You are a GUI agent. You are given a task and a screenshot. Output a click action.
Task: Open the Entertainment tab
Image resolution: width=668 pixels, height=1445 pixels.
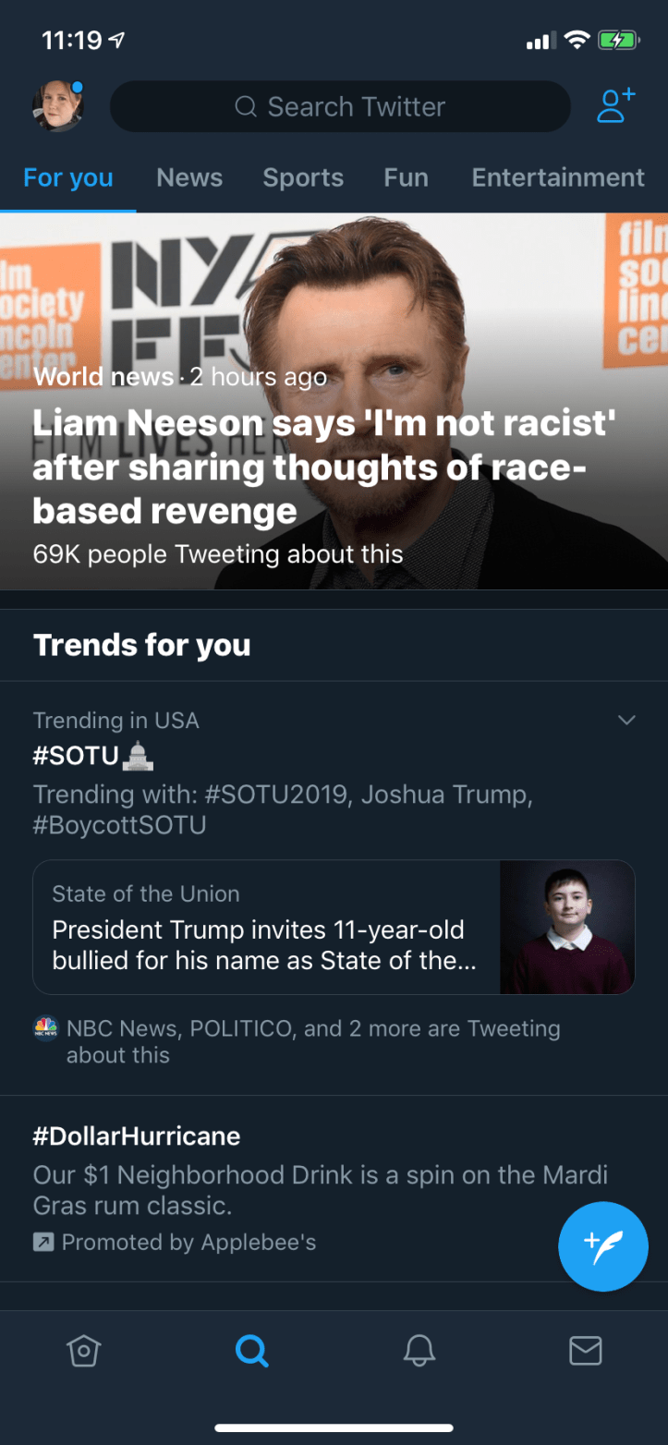[558, 177]
